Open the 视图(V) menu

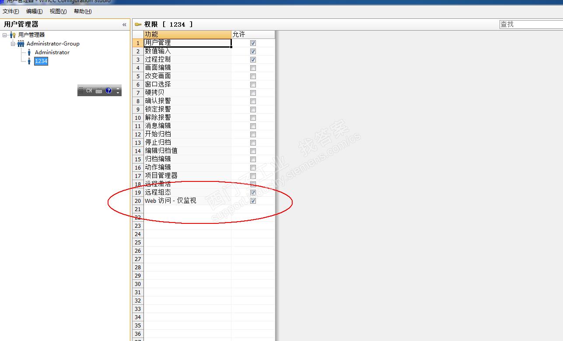tap(58, 11)
